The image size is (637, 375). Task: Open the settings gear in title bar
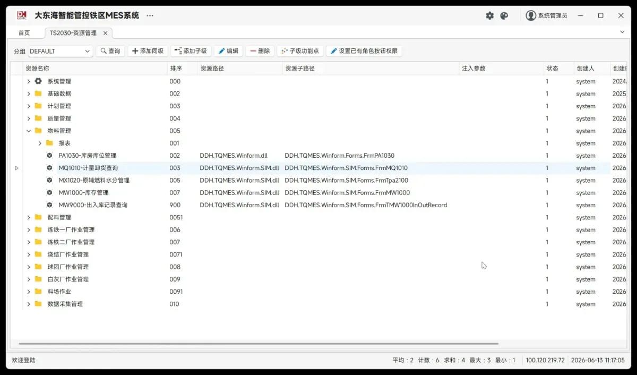click(x=489, y=16)
